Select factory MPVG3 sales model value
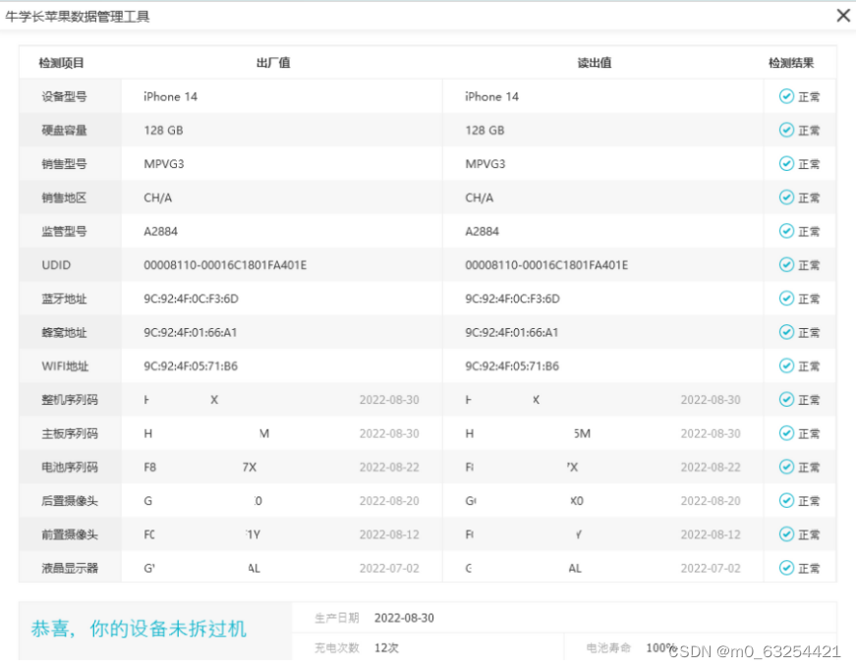The width and height of the screenshot is (856, 669). tap(164, 164)
